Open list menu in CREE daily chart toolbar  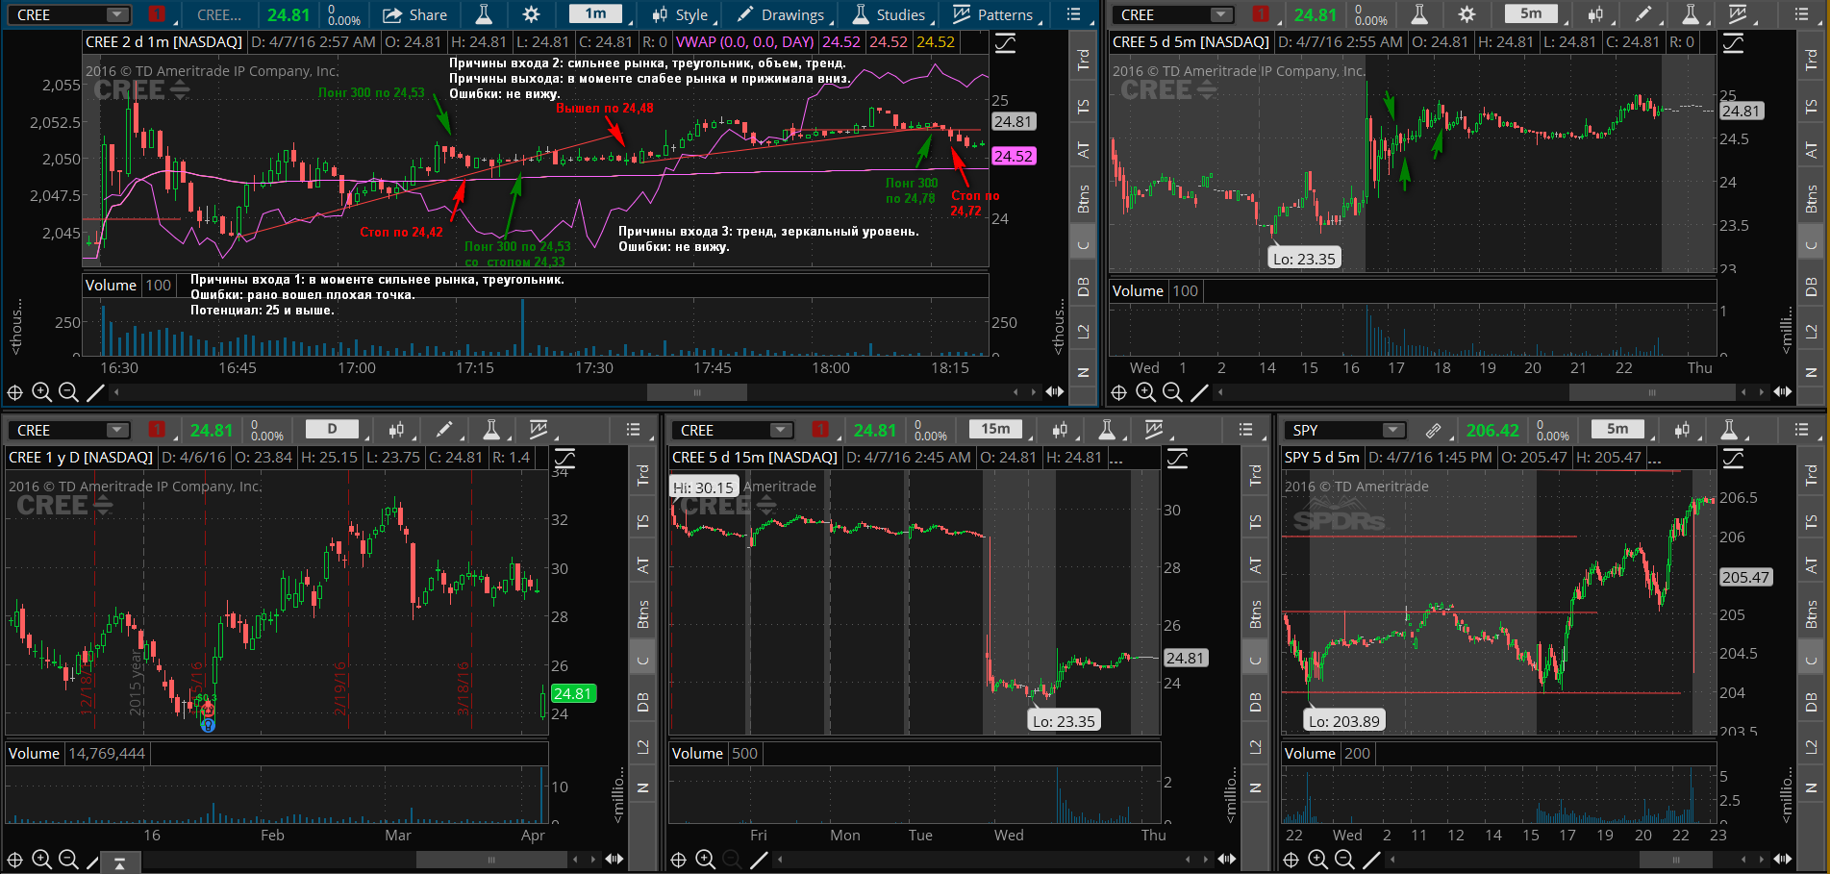click(633, 430)
